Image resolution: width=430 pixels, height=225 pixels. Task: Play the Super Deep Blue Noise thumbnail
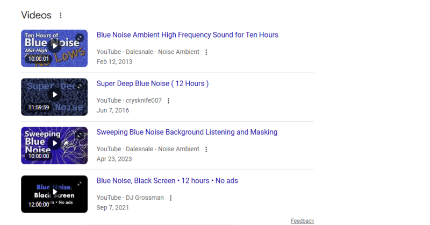(54, 95)
